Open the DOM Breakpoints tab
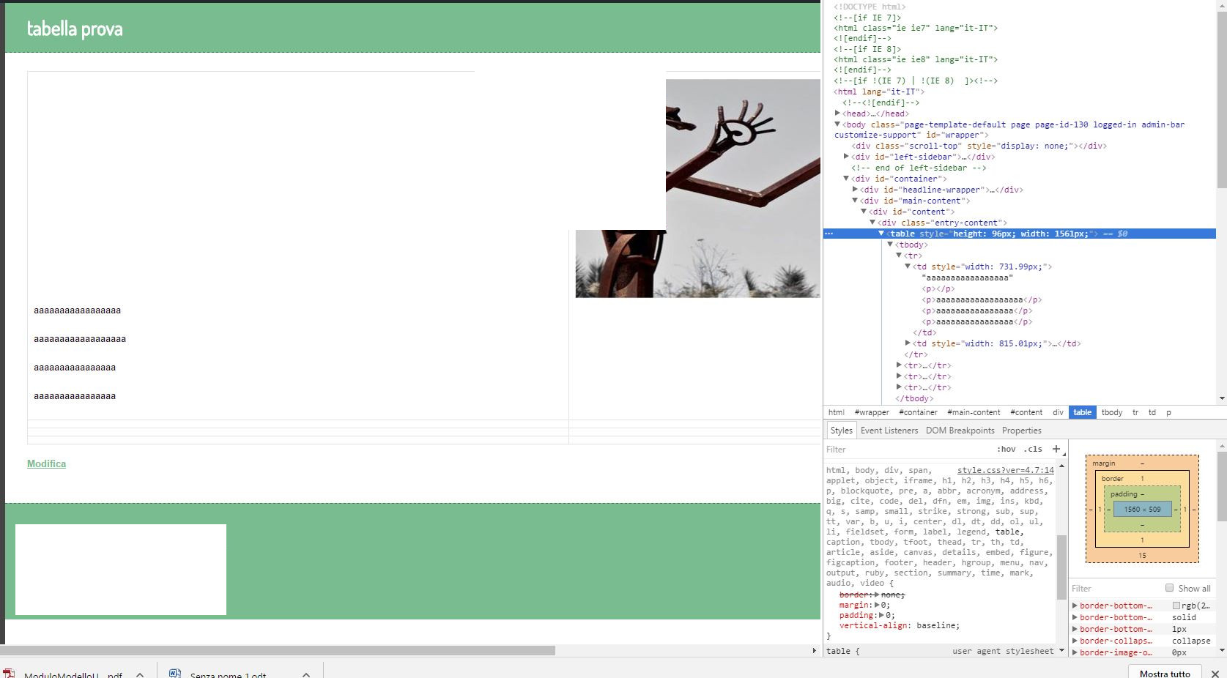Viewport: 1227px width, 678px height. click(960, 431)
